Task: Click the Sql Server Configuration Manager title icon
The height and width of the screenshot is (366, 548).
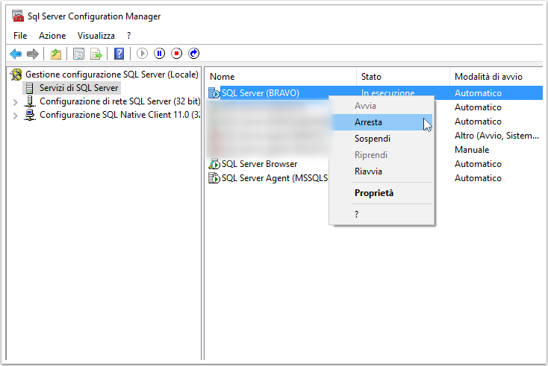Action: click(18, 16)
